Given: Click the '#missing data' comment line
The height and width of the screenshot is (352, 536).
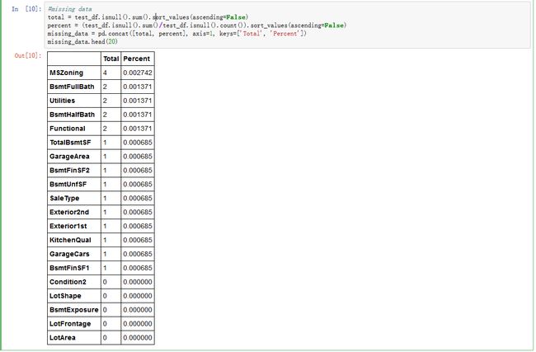Looking at the screenshot, I should 70,9.
